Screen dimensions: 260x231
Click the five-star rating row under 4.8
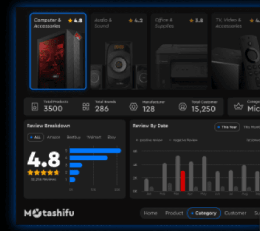pos(43,172)
